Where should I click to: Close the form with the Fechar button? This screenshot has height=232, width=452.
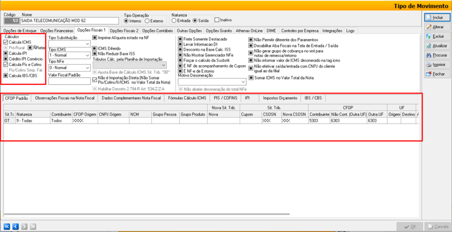point(437,74)
